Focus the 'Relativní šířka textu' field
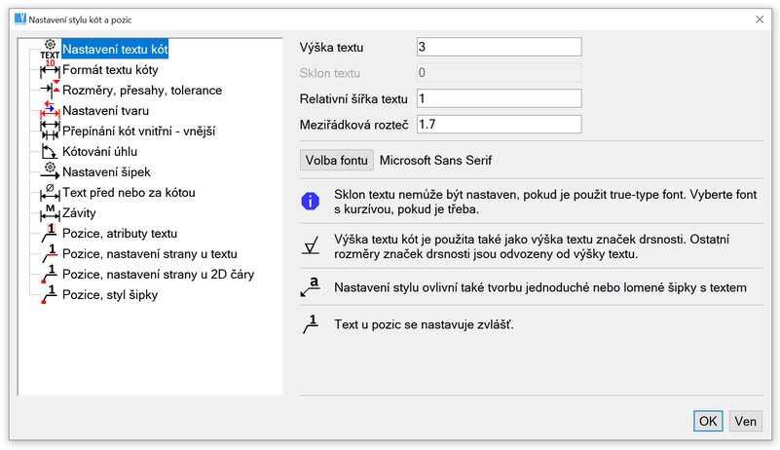780x450 pixels. click(498, 98)
